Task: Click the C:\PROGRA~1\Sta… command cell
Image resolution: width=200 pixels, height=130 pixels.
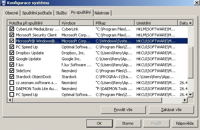Action: [x=114, y=77]
